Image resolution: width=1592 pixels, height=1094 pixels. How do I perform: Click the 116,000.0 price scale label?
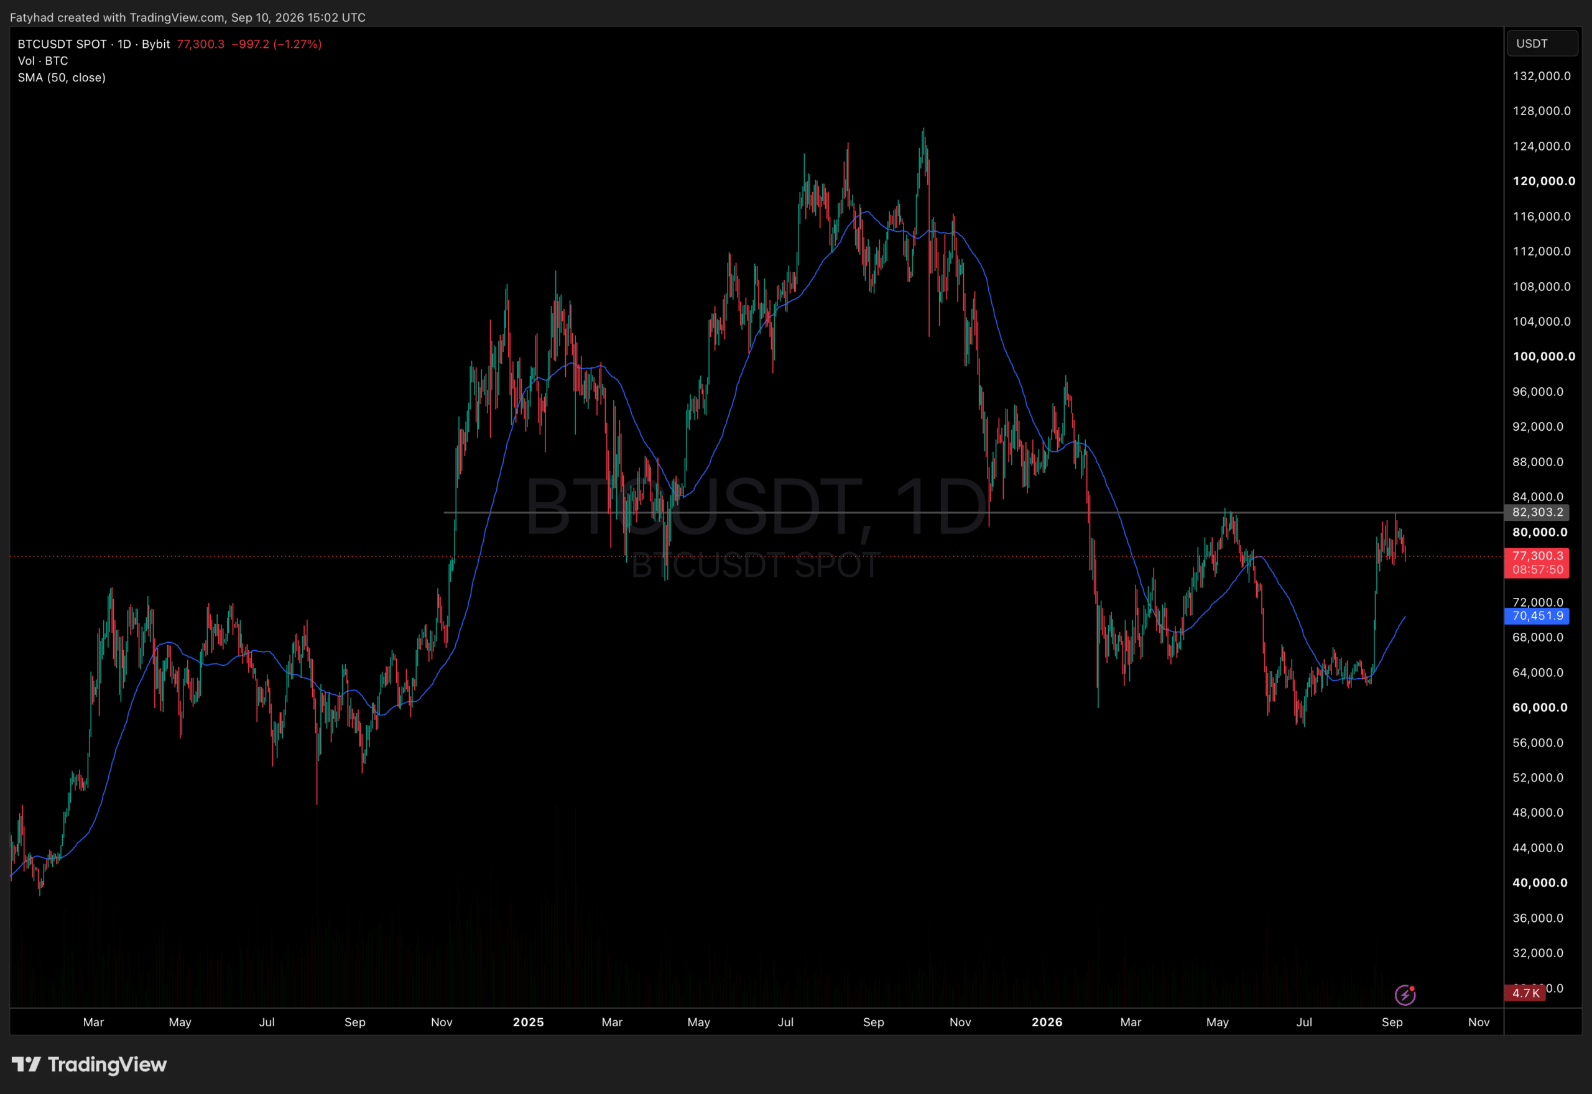click(x=1542, y=216)
